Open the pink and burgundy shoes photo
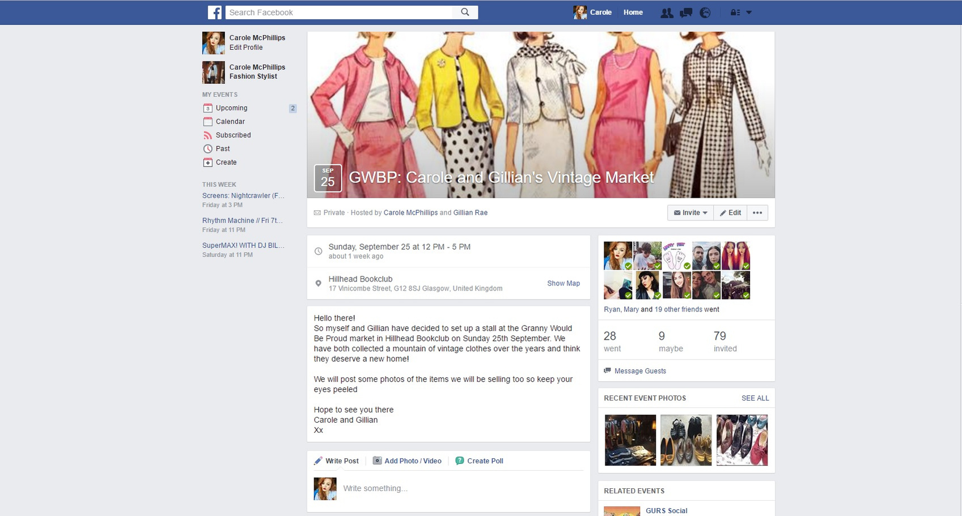 pos(742,440)
